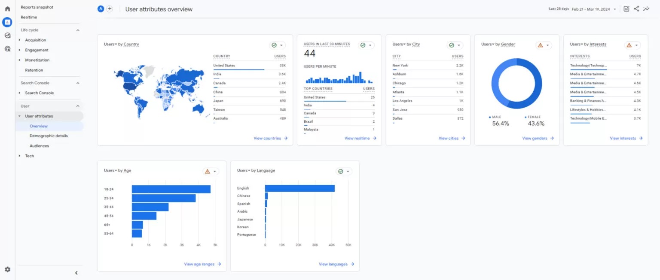Click the gender donut chart
Screen dimensions: 660x280
[517, 84]
